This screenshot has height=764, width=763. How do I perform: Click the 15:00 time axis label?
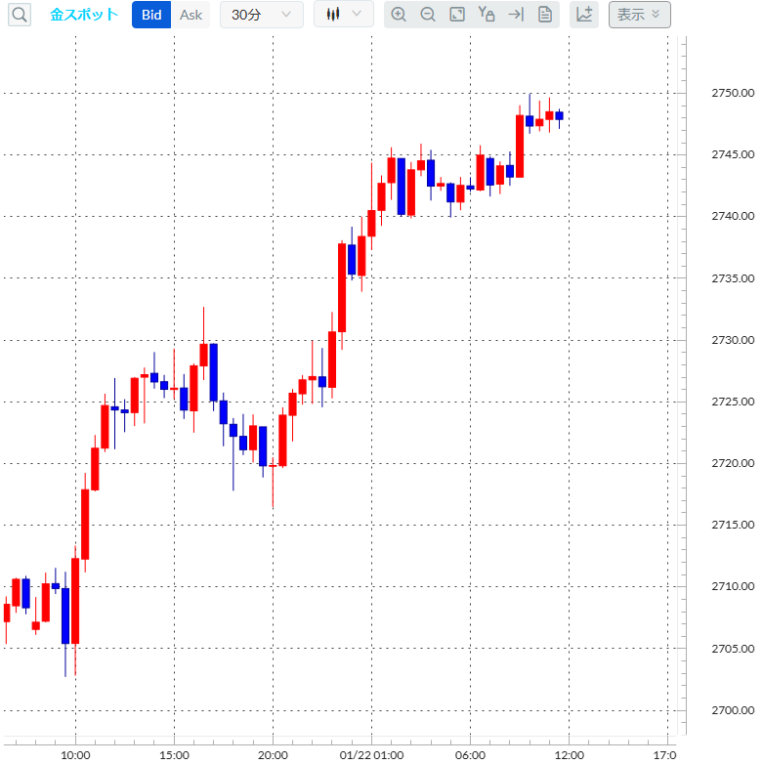[175, 755]
